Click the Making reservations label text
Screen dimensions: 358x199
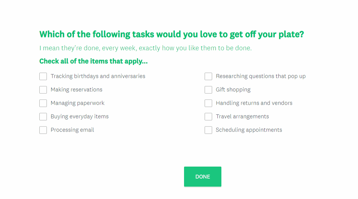76,90
